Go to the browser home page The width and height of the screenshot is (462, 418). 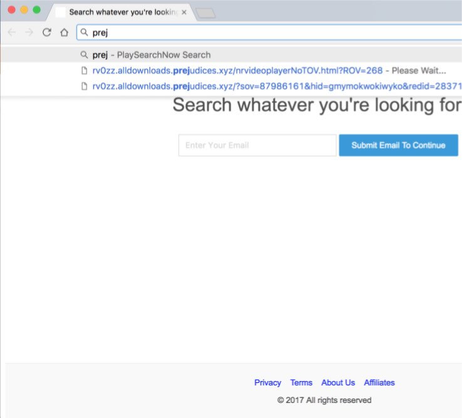[x=64, y=33]
